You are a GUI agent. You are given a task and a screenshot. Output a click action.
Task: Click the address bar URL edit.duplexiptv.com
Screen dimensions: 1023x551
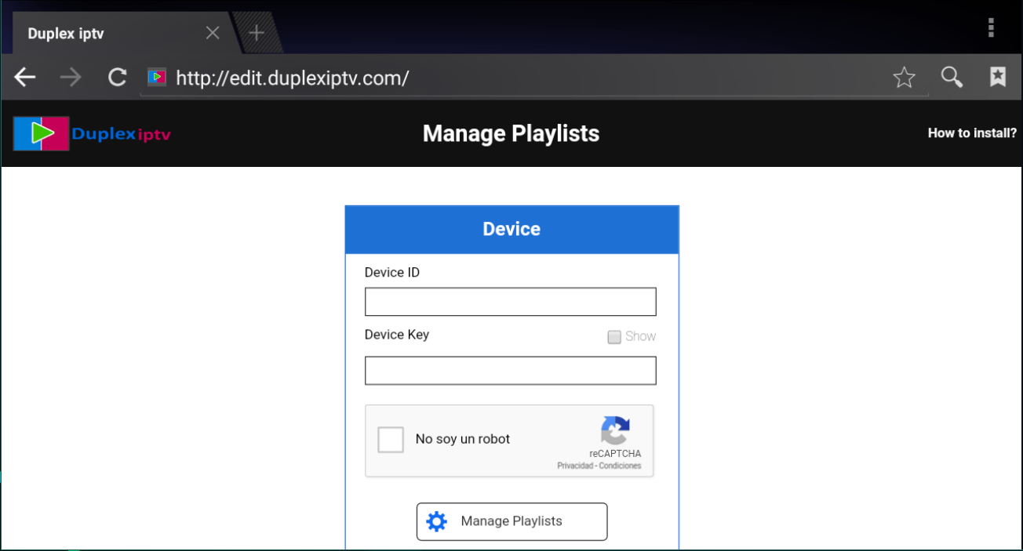(x=292, y=78)
